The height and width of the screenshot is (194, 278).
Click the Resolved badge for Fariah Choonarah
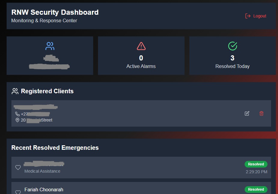click(x=256, y=189)
